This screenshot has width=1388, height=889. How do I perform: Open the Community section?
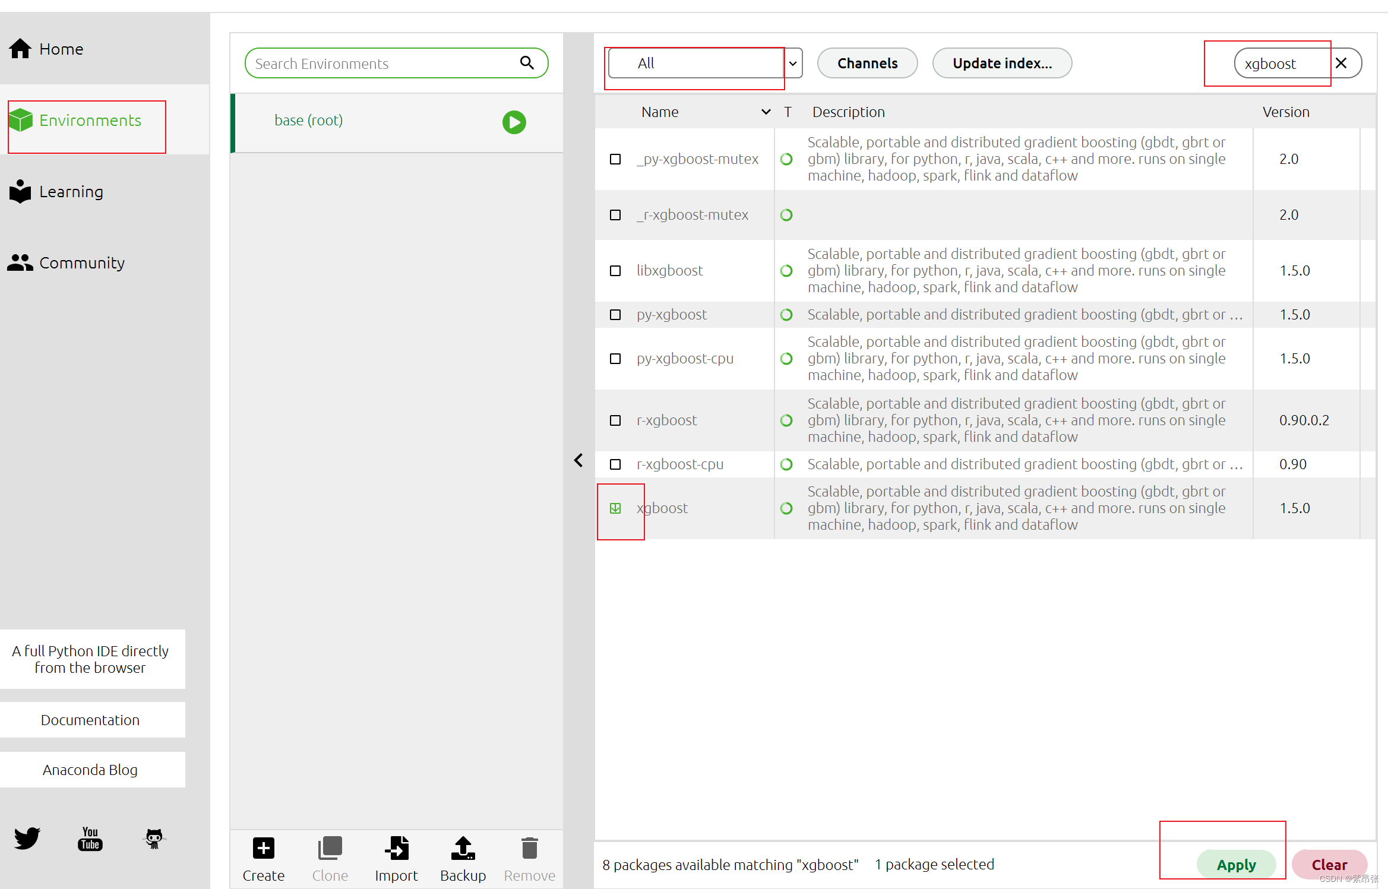(81, 262)
